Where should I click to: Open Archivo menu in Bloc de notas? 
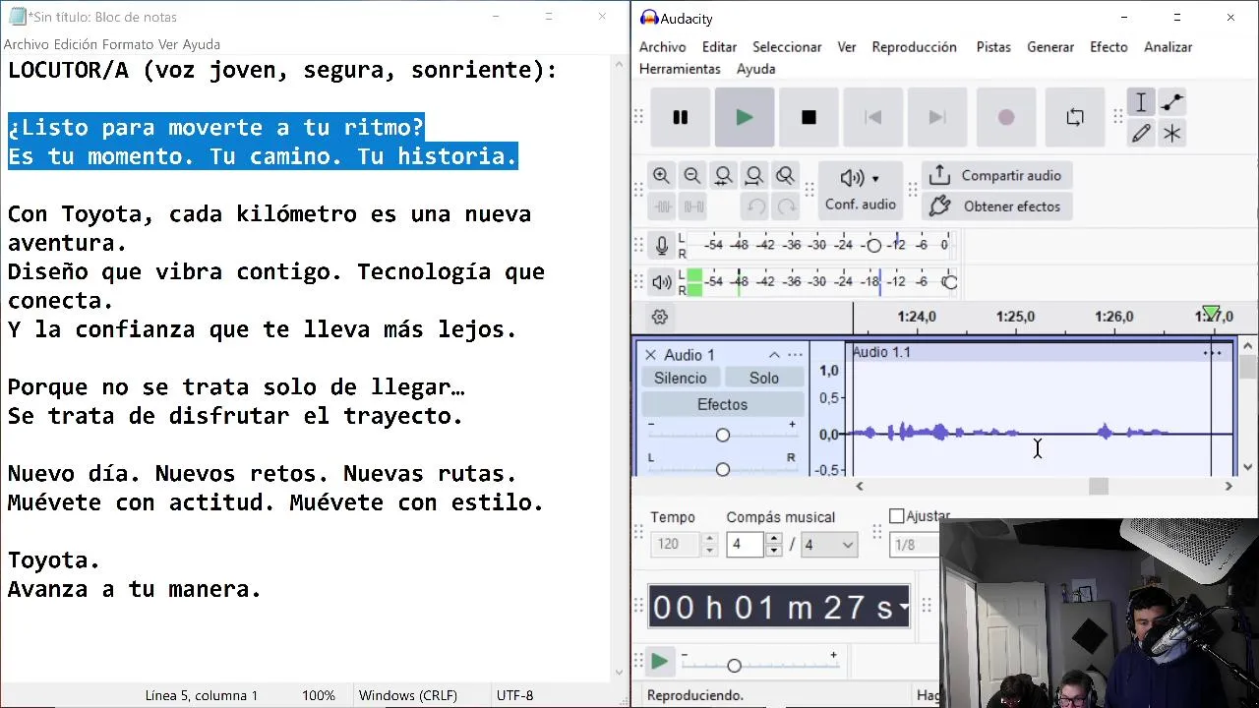point(27,44)
